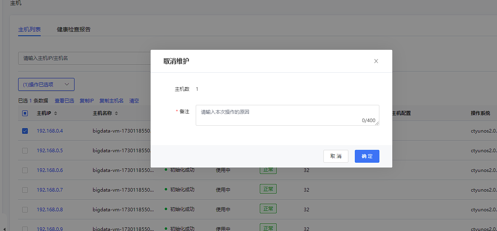This screenshot has height=231, width=497.
Task: Focus the 备注 reason text area
Action: point(287,115)
